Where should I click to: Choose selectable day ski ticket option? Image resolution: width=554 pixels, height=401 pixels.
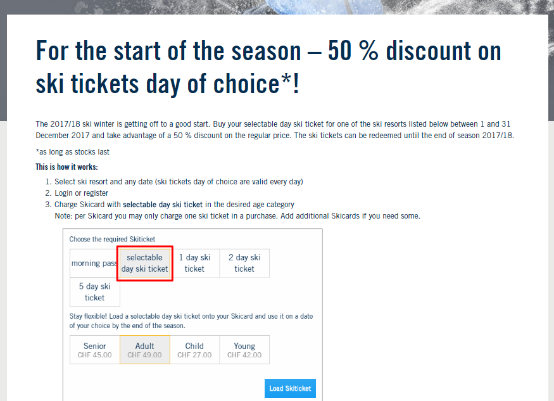tap(145, 264)
